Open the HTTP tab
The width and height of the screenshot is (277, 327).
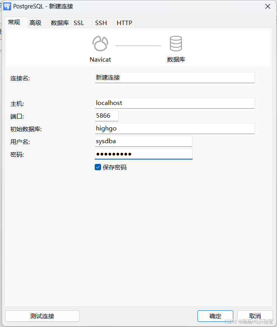point(124,23)
